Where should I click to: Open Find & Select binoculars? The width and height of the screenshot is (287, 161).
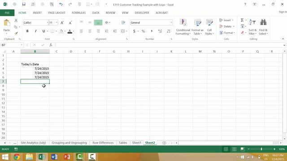click(263, 27)
